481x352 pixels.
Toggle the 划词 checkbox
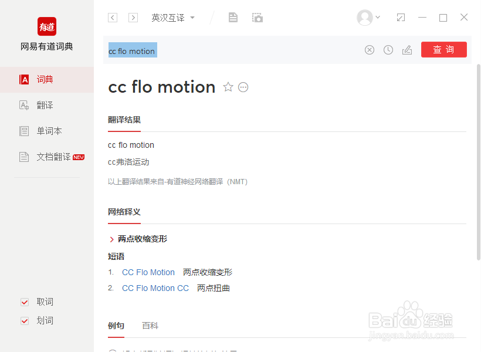[25, 321]
